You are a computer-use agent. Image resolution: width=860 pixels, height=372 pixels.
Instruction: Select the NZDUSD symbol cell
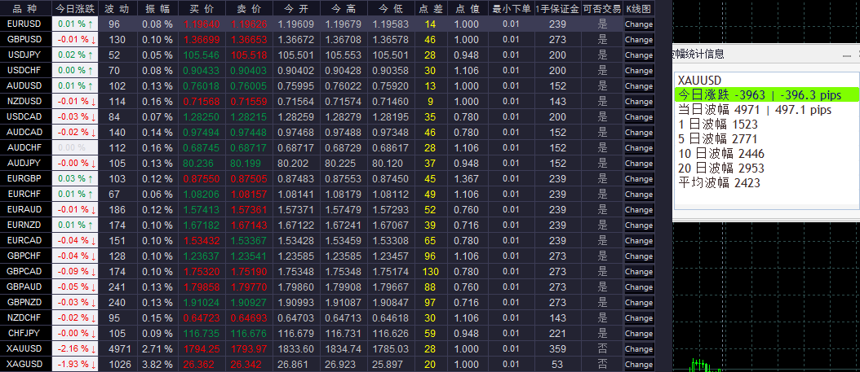(24, 101)
